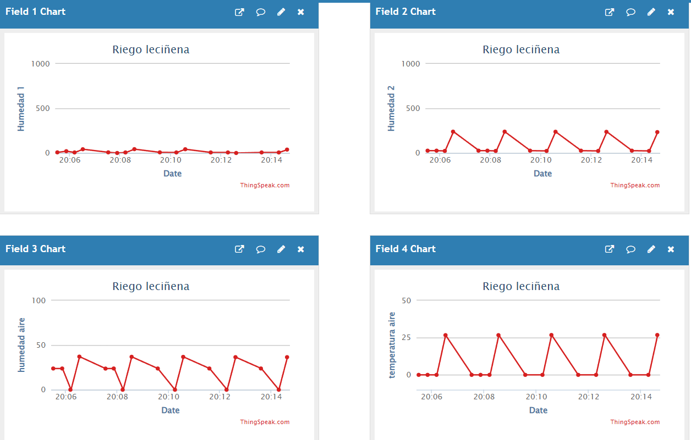The width and height of the screenshot is (691, 440).
Task: Edit Field 3 Chart with pencil icon
Action: click(x=281, y=249)
